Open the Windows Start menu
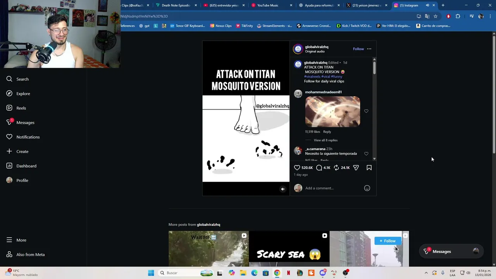Image resolution: width=496 pixels, height=279 pixels. point(151,273)
